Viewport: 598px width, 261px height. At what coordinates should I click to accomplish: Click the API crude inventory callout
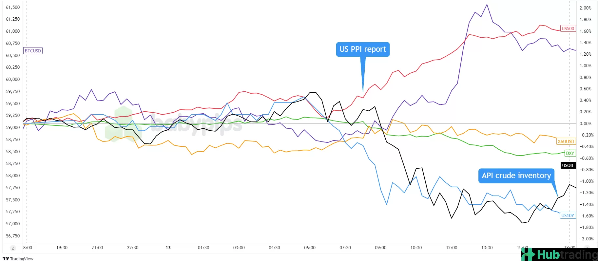coord(516,176)
